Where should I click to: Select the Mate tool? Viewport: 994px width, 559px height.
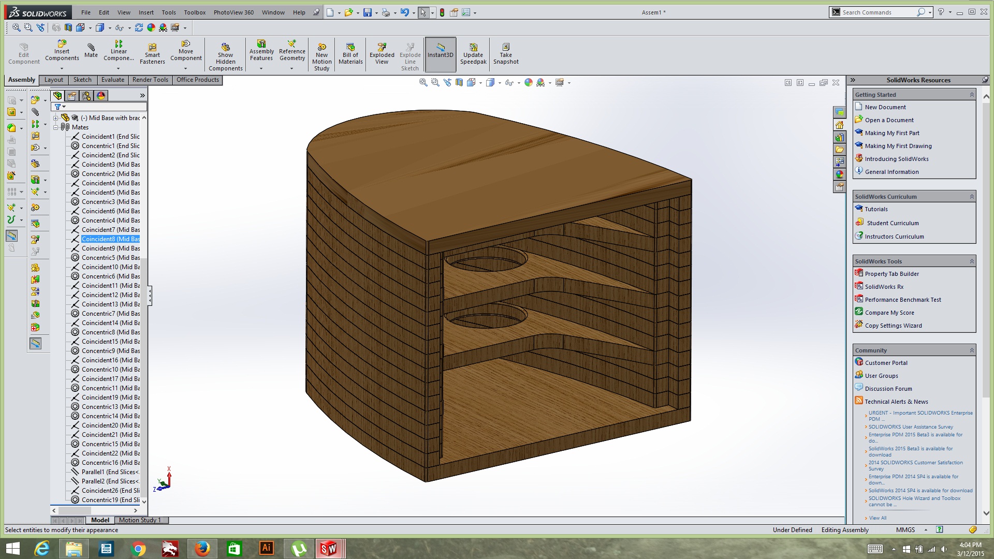(x=91, y=51)
